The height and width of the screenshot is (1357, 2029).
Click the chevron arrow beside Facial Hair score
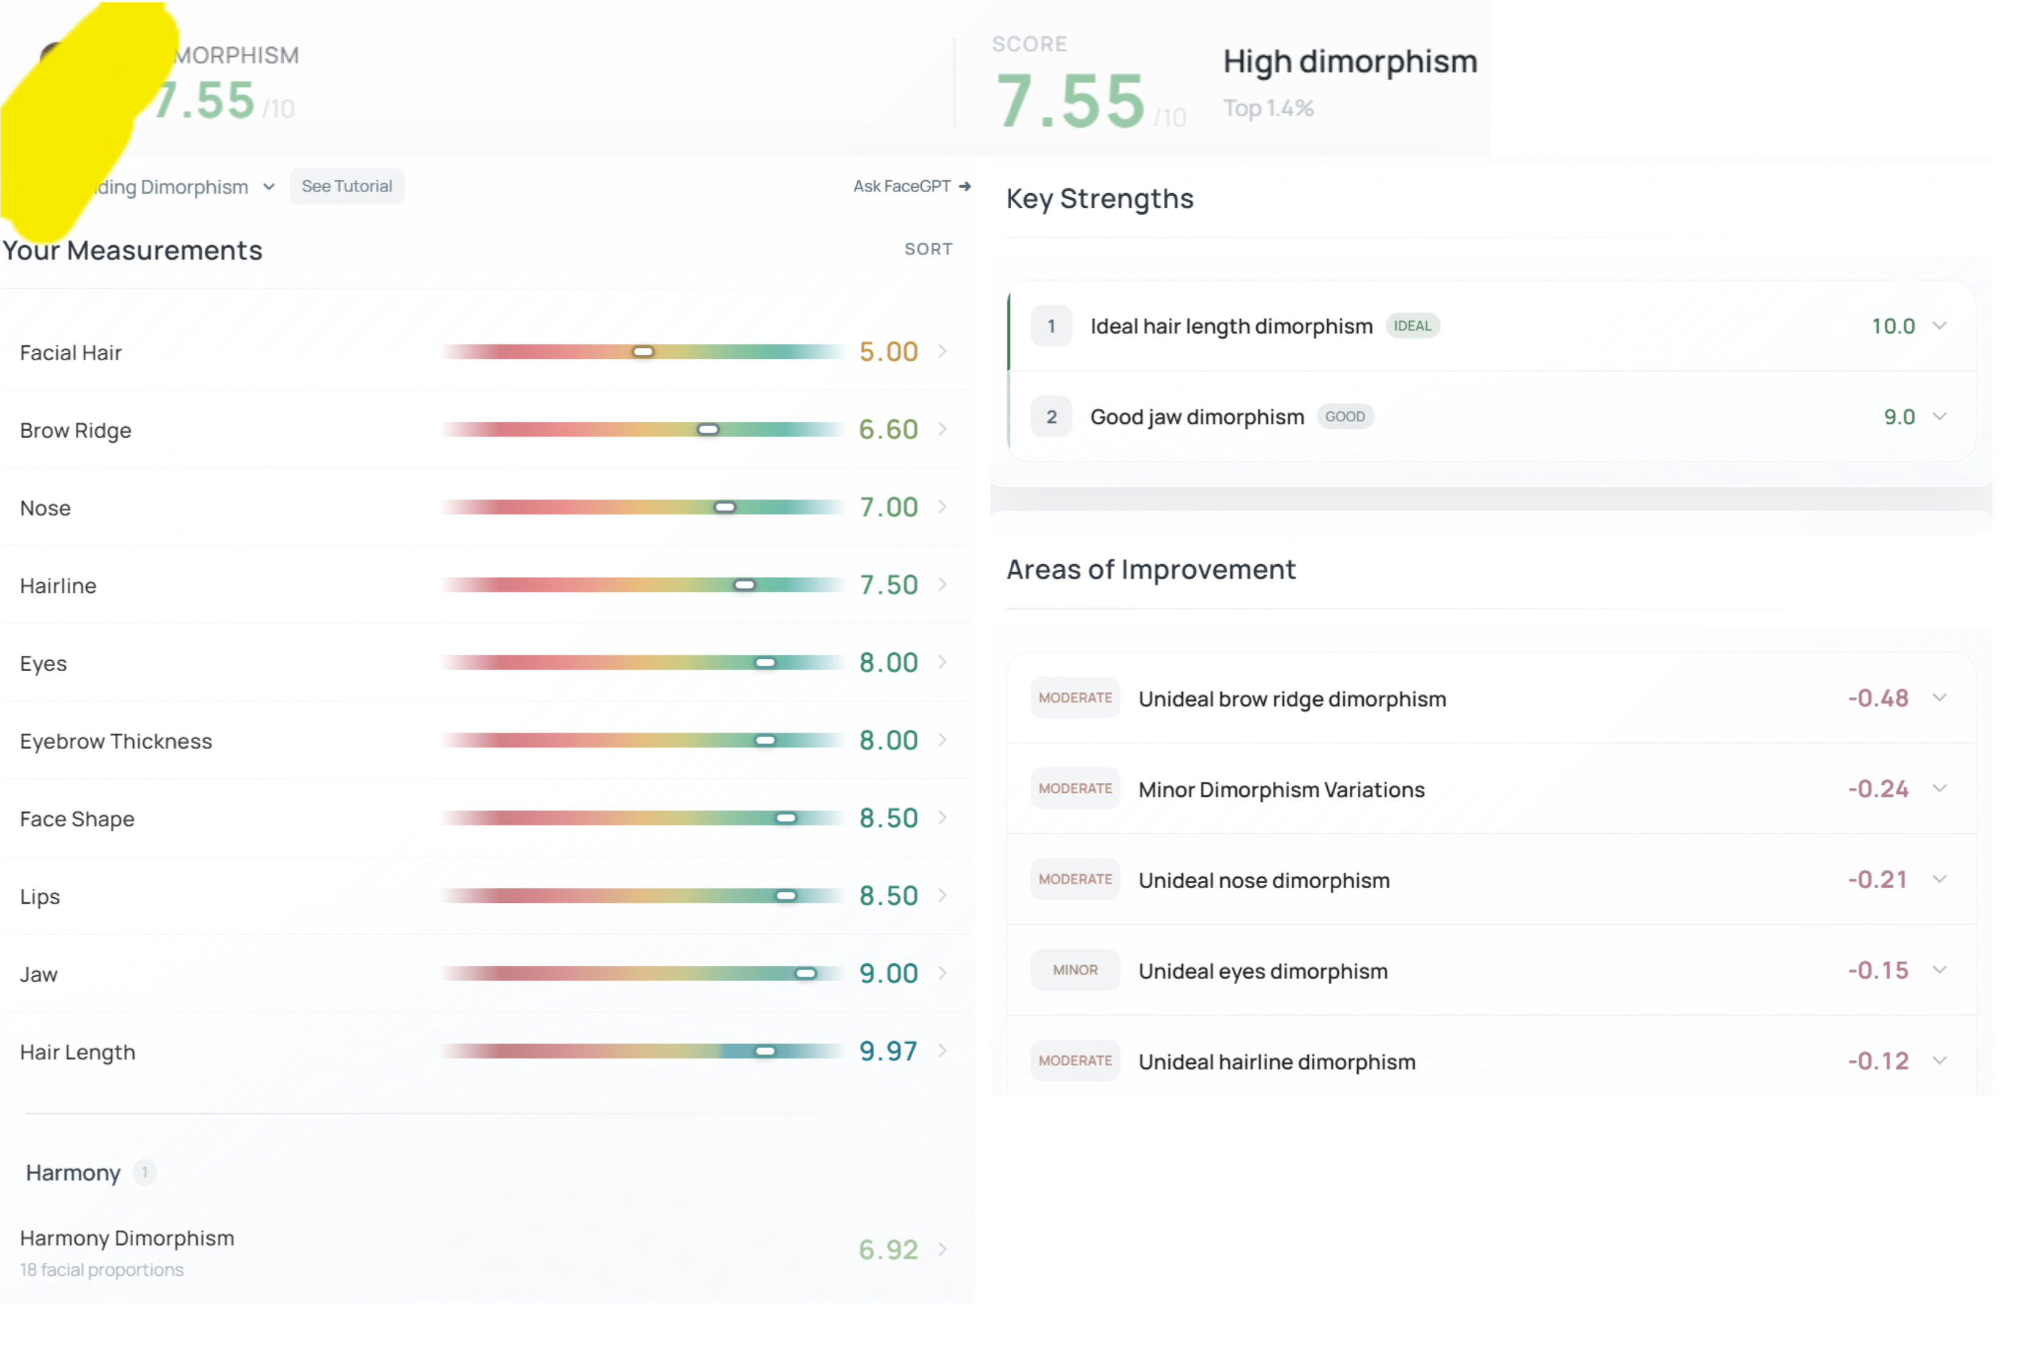[x=942, y=351]
